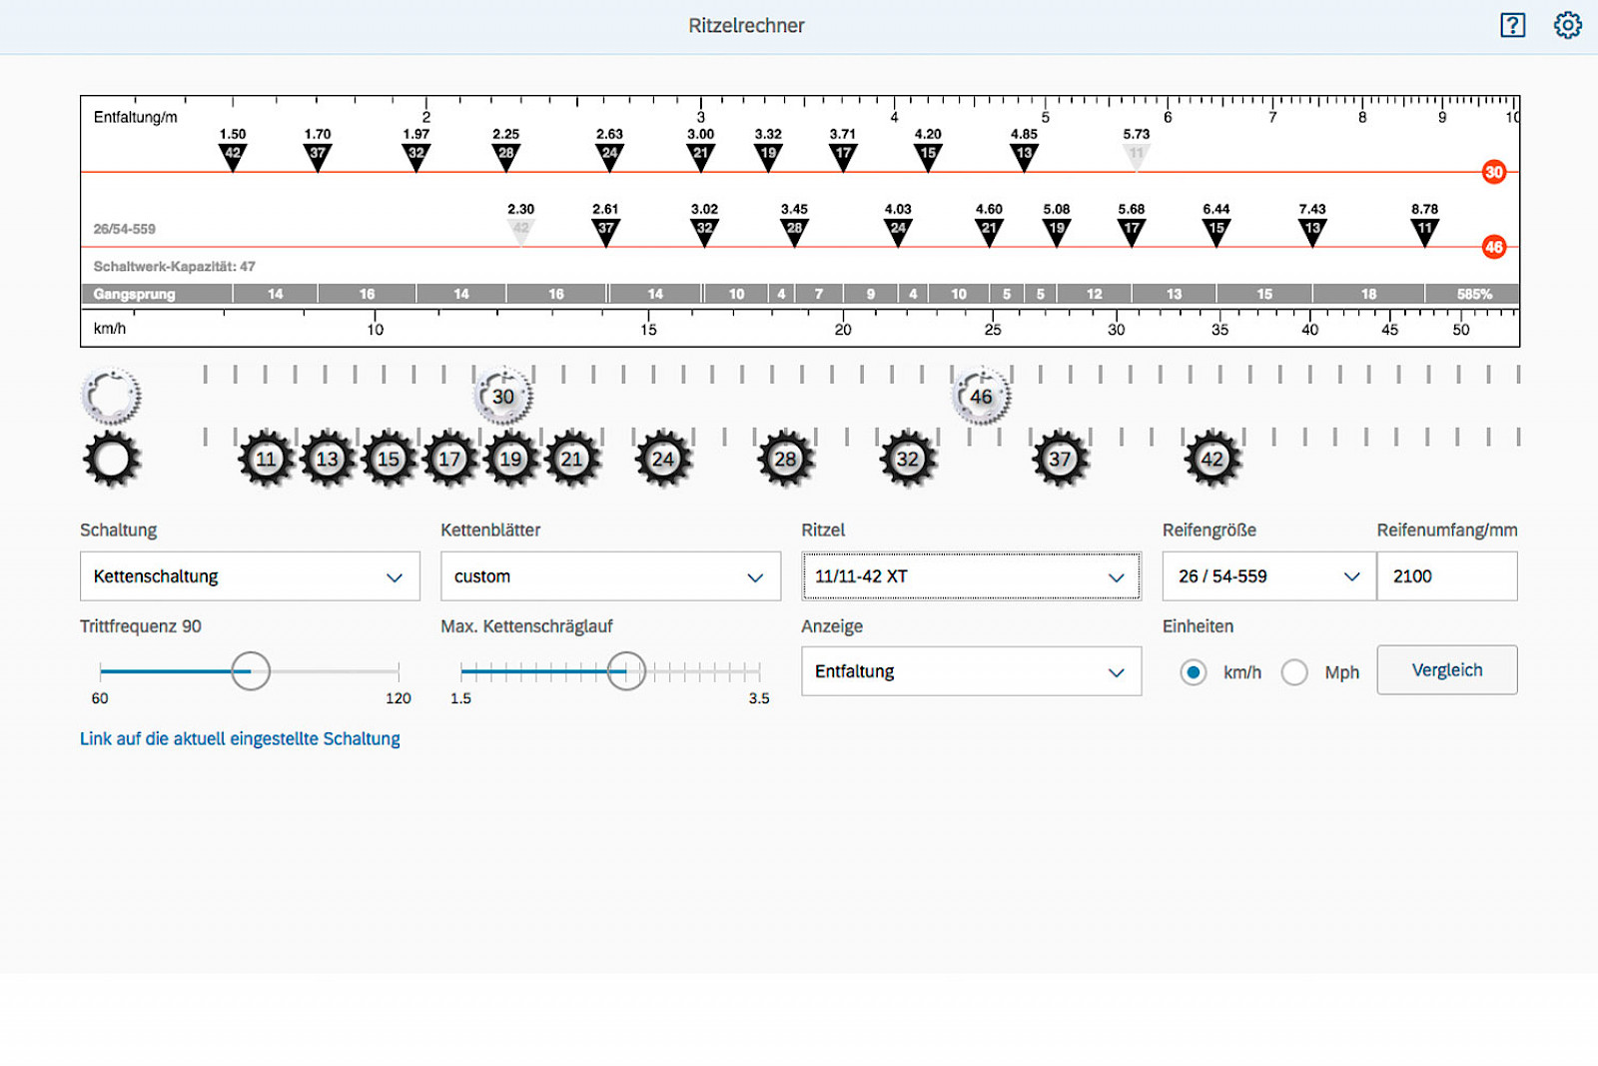This screenshot has width=1598, height=1066.
Task: Open the Schaltung dropdown Kettenschaltung
Action: [x=250, y=576]
